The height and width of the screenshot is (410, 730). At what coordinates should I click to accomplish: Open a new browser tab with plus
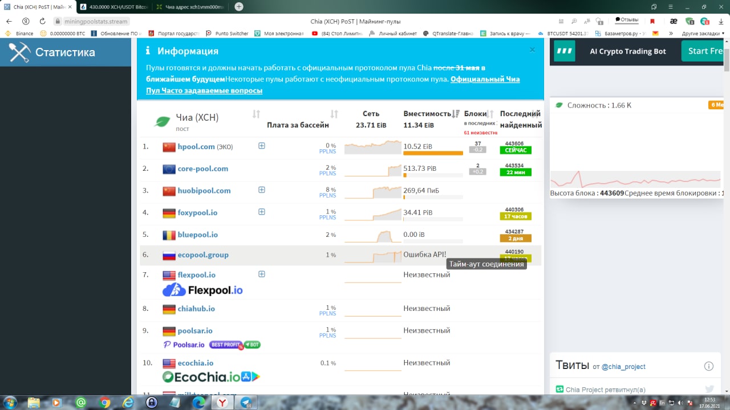(x=239, y=7)
